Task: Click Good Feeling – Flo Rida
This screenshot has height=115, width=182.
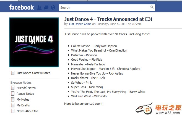Action: [x=87, y=60]
